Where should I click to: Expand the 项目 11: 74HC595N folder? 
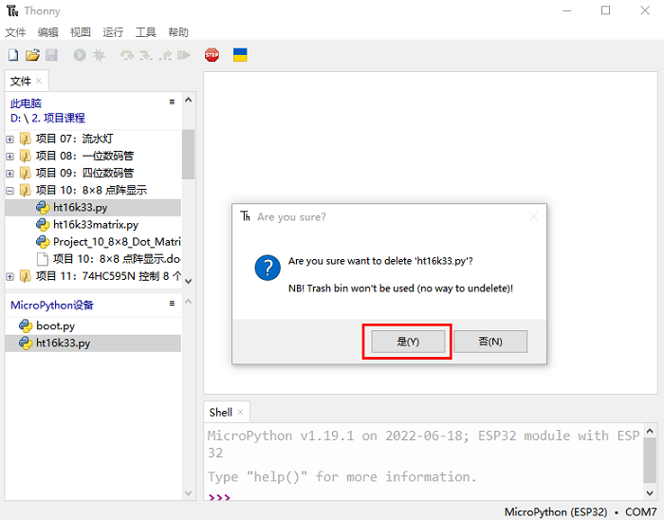(x=10, y=276)
